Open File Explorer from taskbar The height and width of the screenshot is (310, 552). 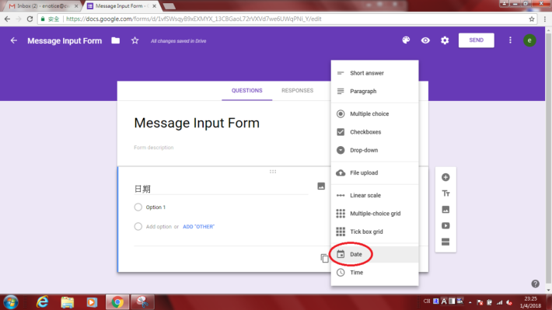(x=67, y=302)
